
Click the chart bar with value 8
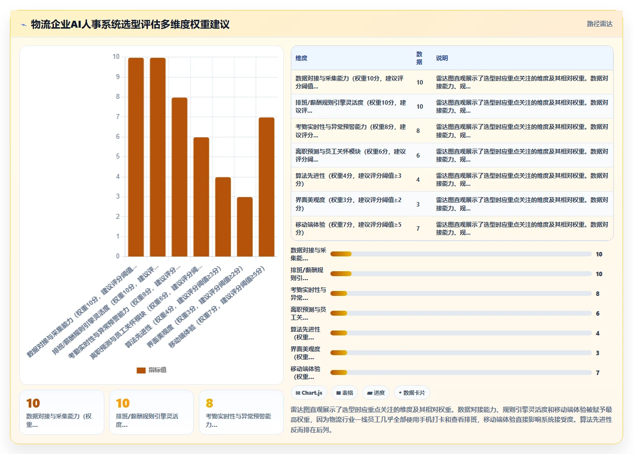(x=180, y=177)
